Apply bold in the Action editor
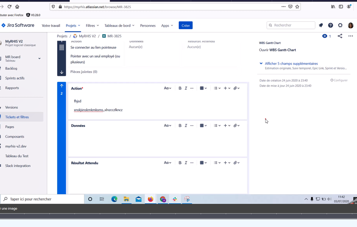This screenshot has width=357, height=227. pos(180,88)
